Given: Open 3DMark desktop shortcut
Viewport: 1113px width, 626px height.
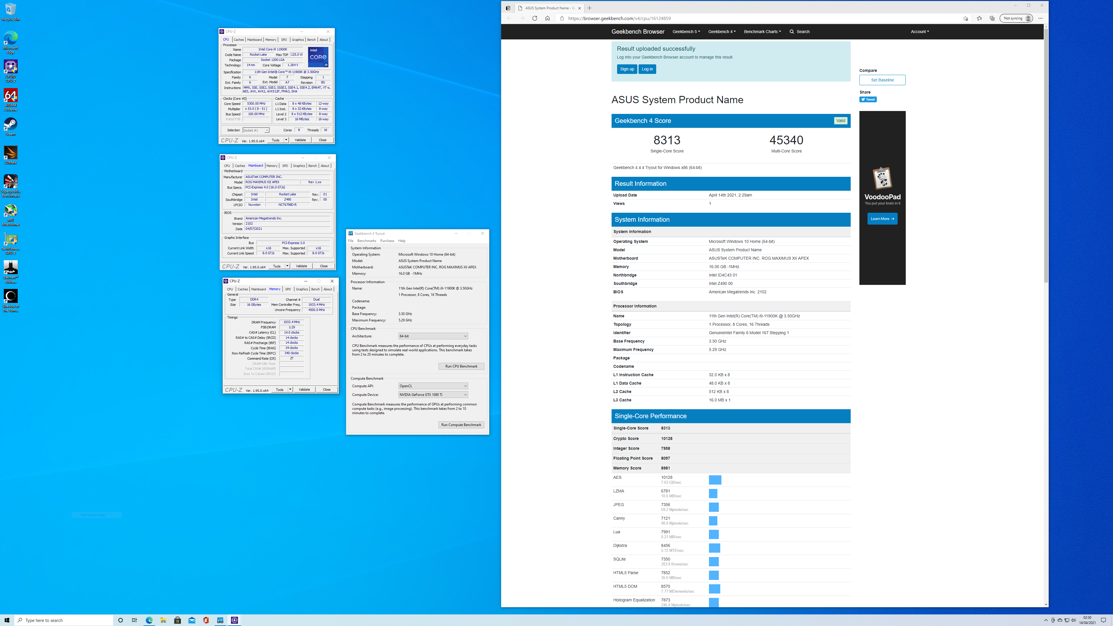Looking at the screenshot, I should point(10,156).
